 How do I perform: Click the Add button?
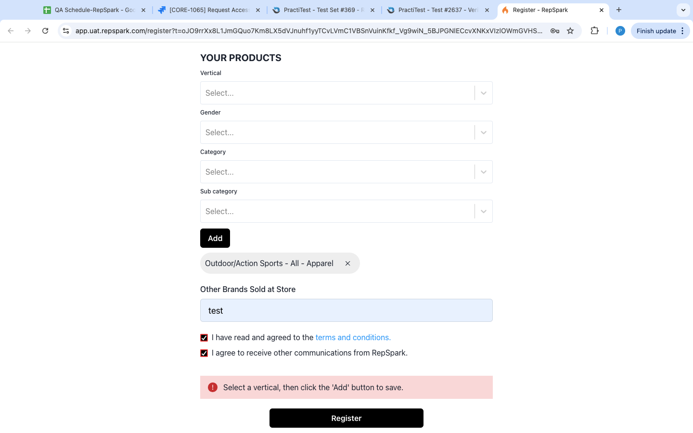(x=215, y=238)
